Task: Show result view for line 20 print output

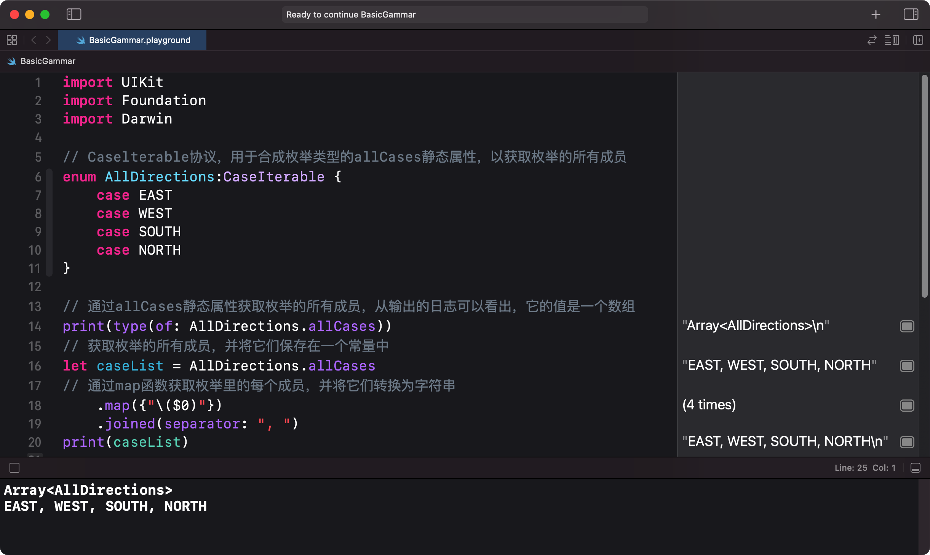Action: [x=907, y=442]
